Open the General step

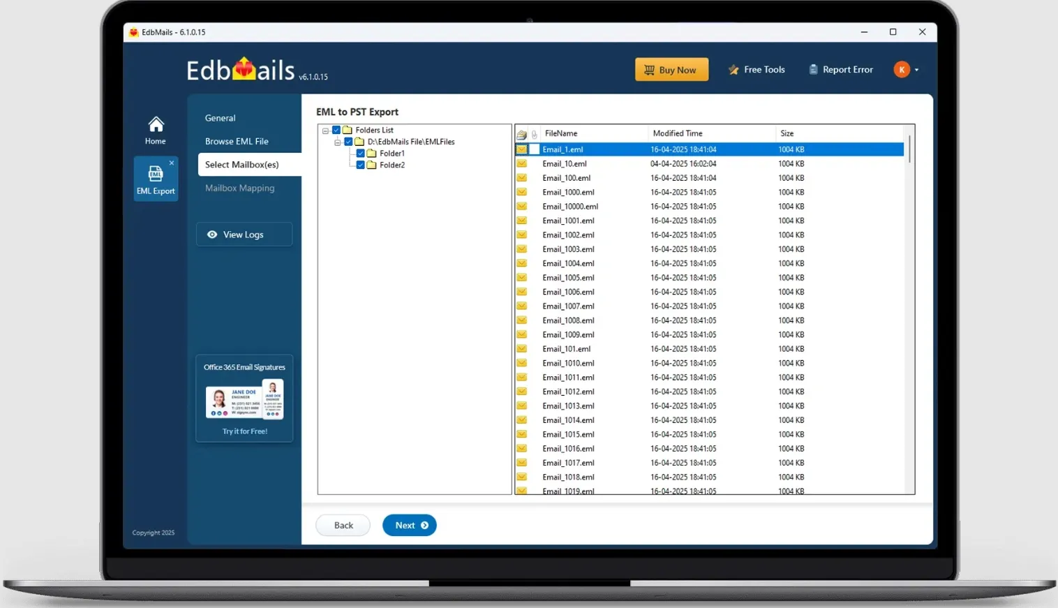(221, 118)
